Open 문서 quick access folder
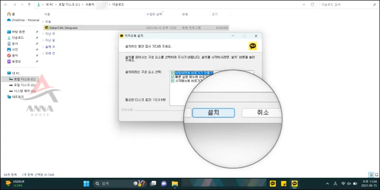This screenshot has width=380, height=190. pyautogui.click(x=13, y=43)
